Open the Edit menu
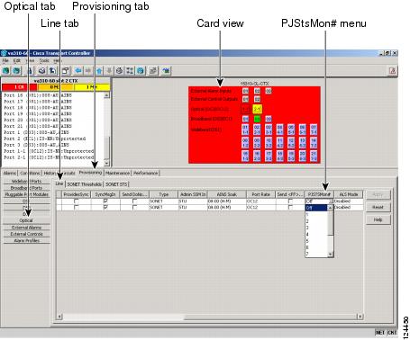The image size is (410, 340). (16, 60)
